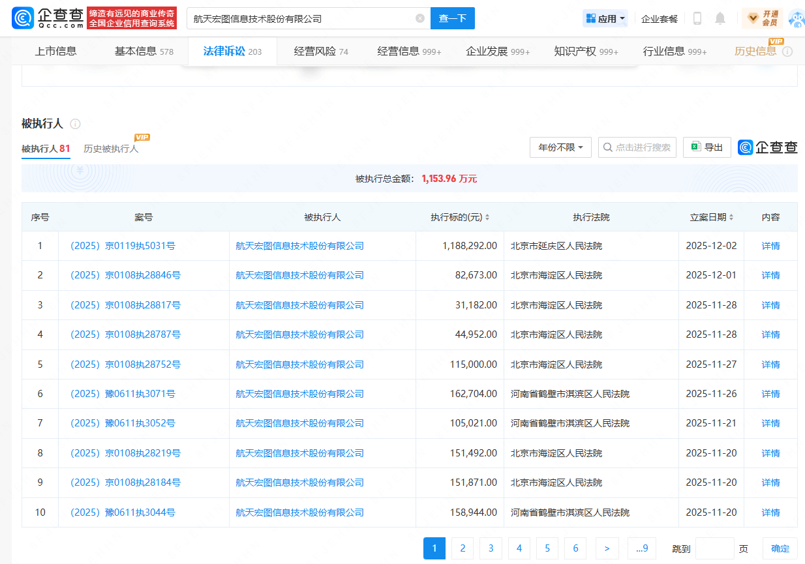Export the table using 导出 button

[x=706, y=147]
